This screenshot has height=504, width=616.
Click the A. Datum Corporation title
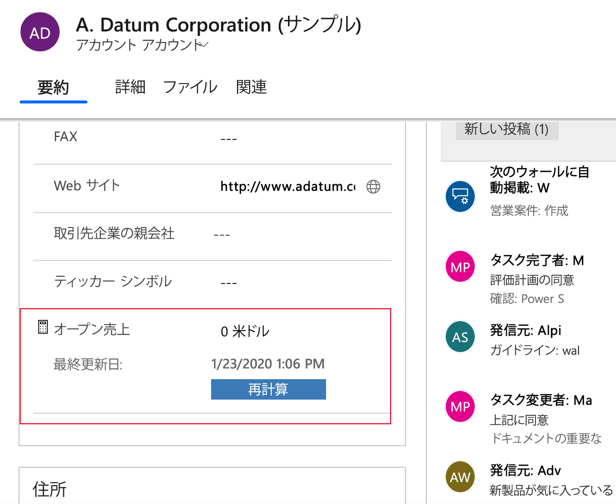pos(219,25)
